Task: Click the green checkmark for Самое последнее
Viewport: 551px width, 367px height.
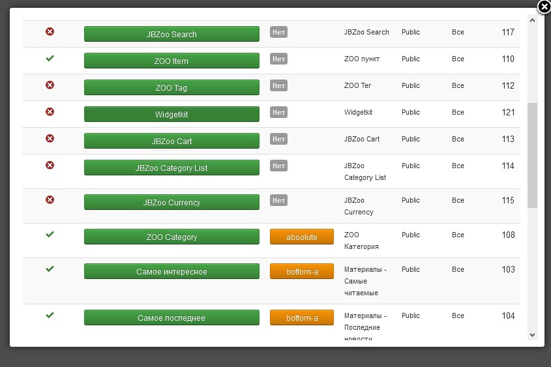Action: [50, 316]
